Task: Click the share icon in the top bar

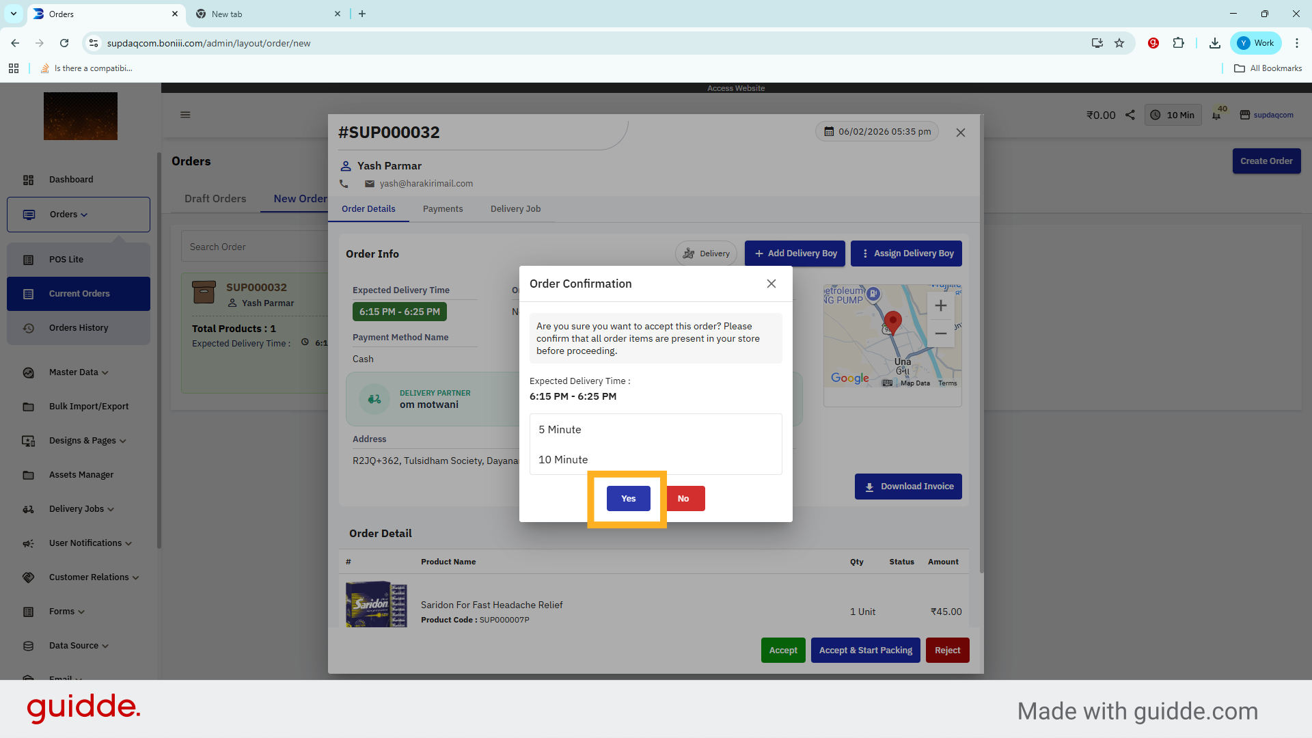Action: pyautogui.click(x=1130, y=115)
